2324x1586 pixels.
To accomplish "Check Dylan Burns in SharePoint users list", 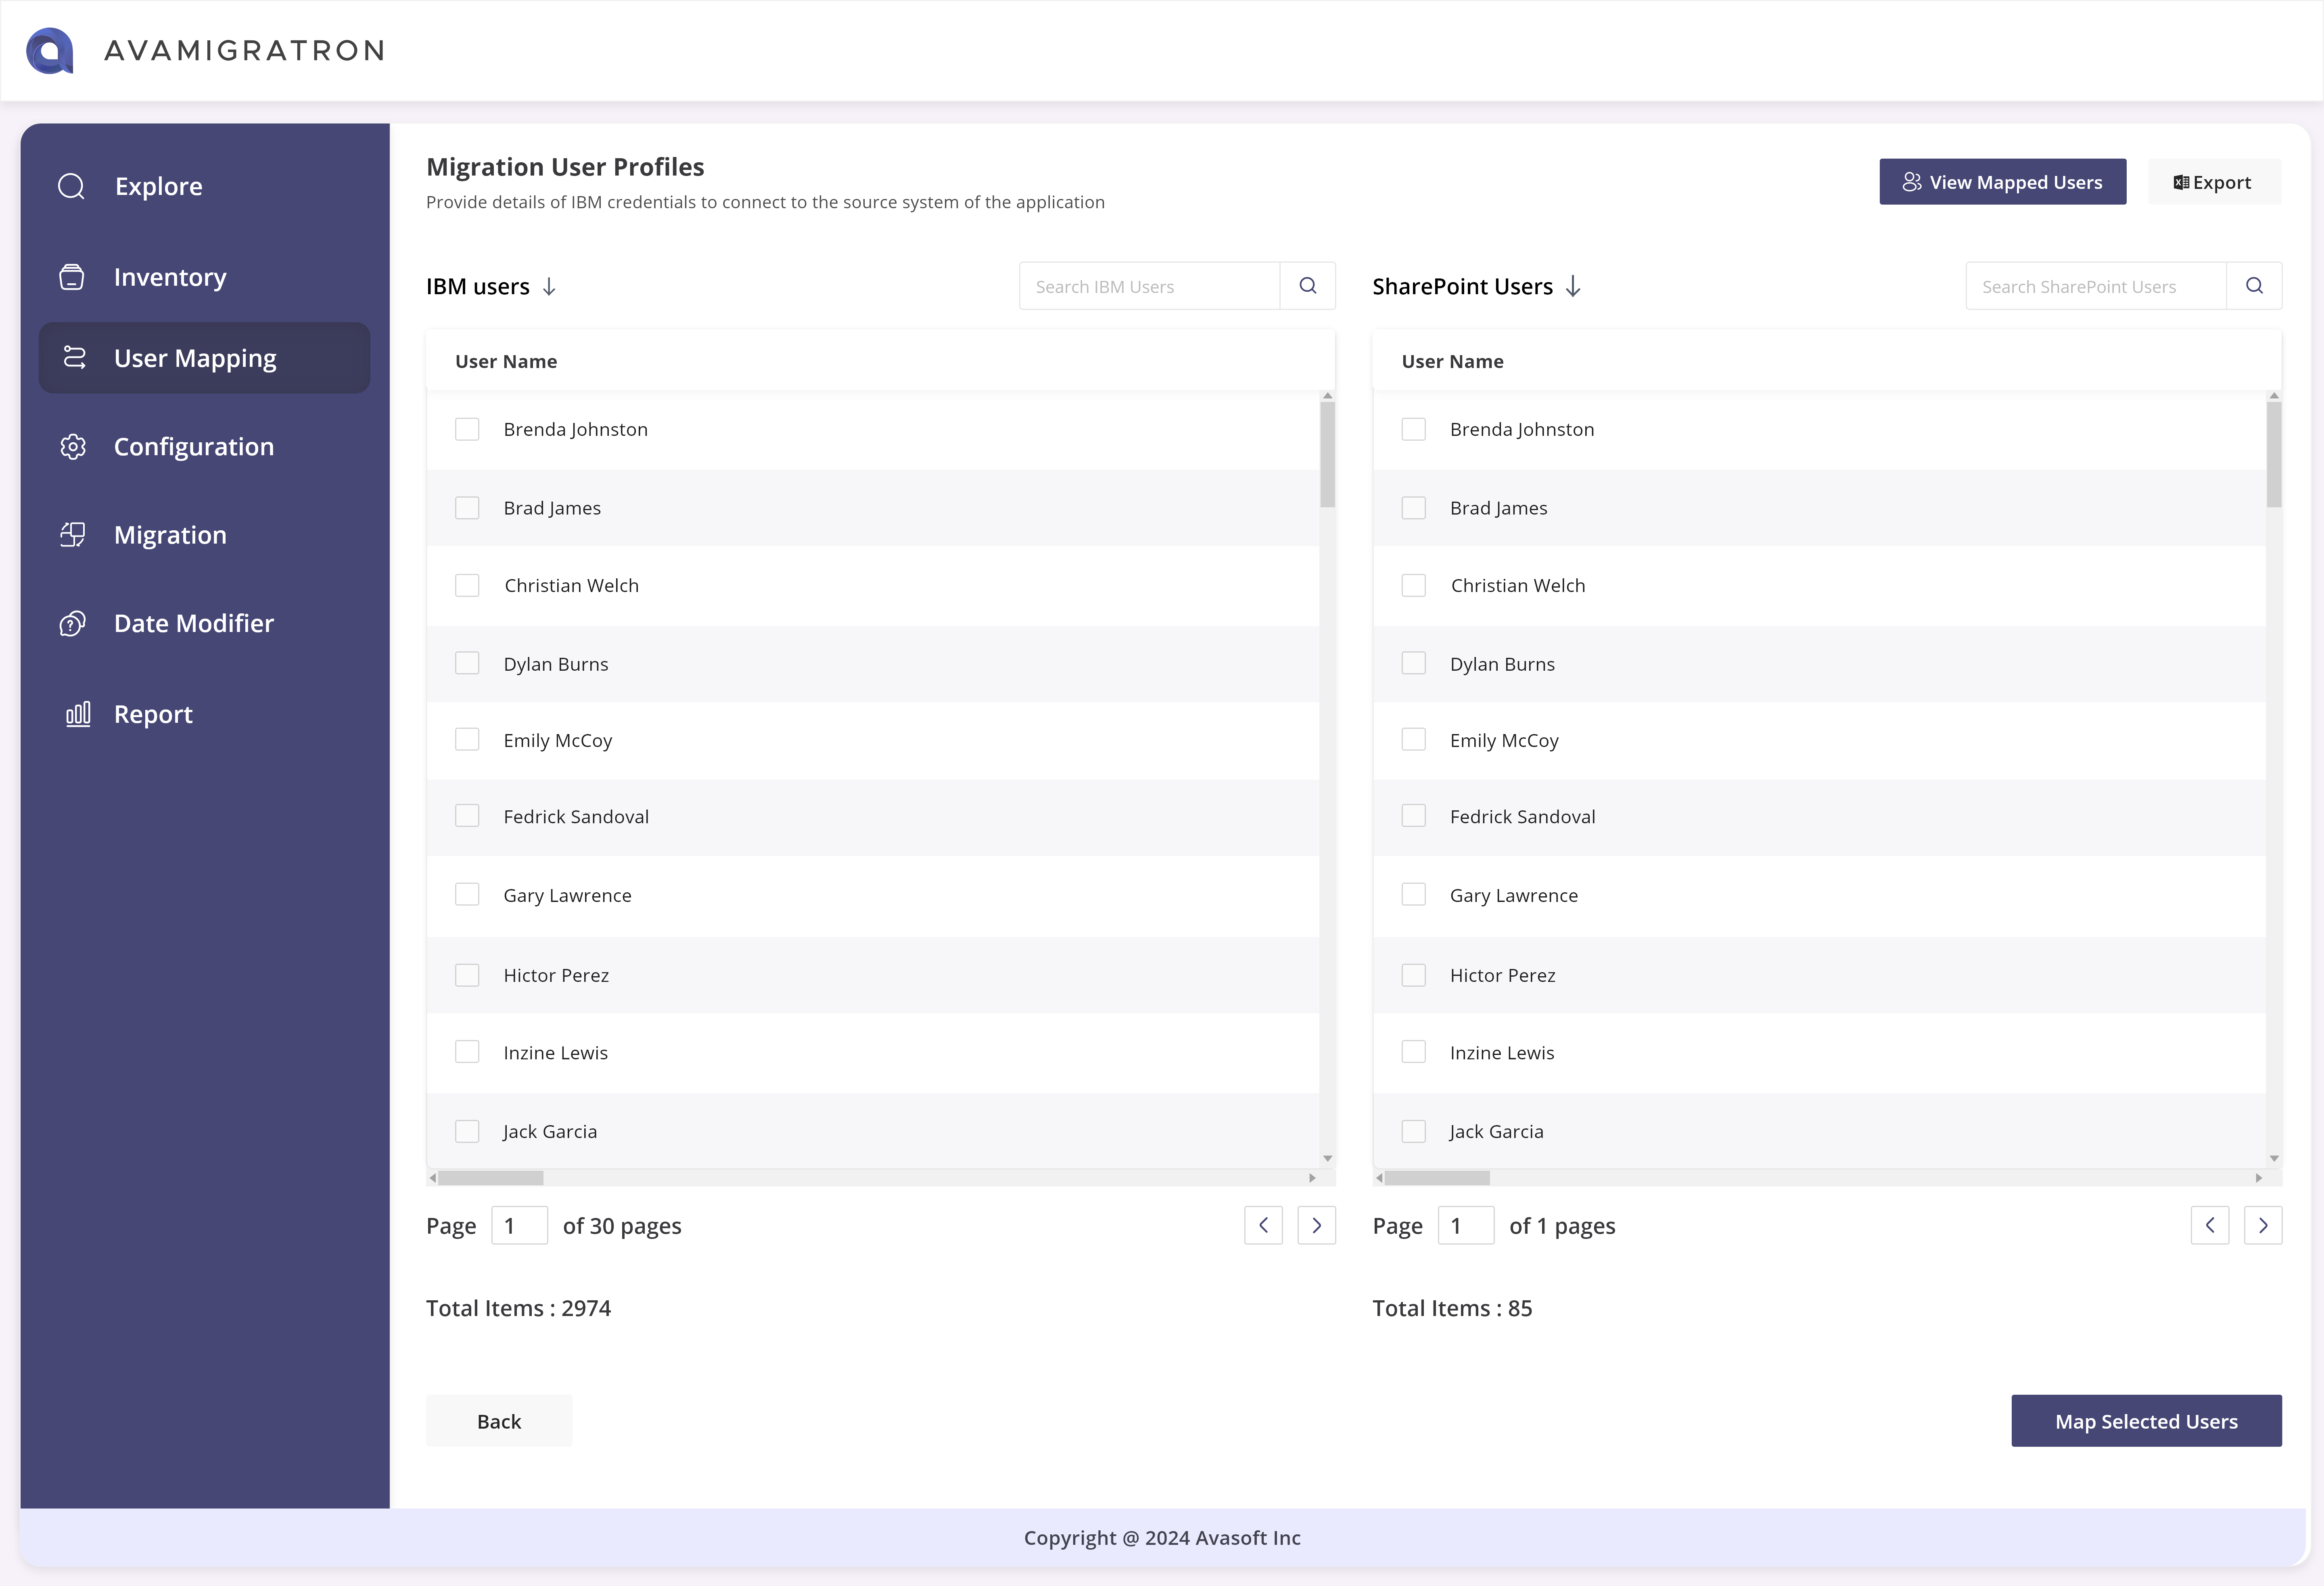I will pyautogui.click(x=1413, y=663).
